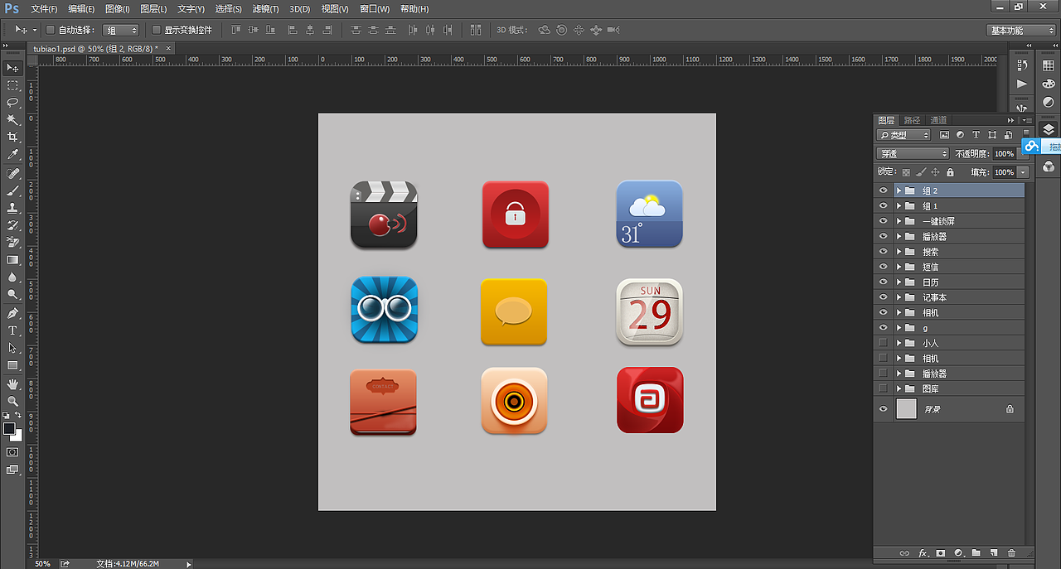
Task: Hide the 日历 layer group
Action: click(883, 282)
